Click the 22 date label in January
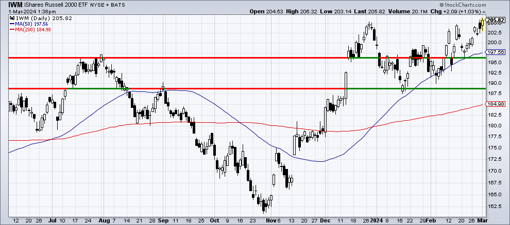Image resolution: width=510 pixels, height=225 pixels. pos(410,220)
